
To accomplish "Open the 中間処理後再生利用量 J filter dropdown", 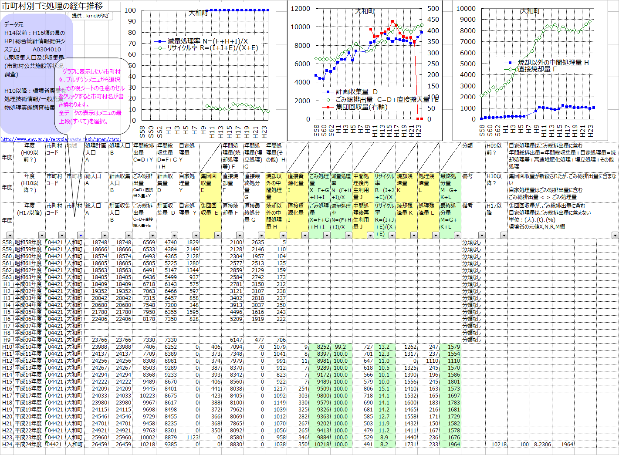I will tap(370, 236).
